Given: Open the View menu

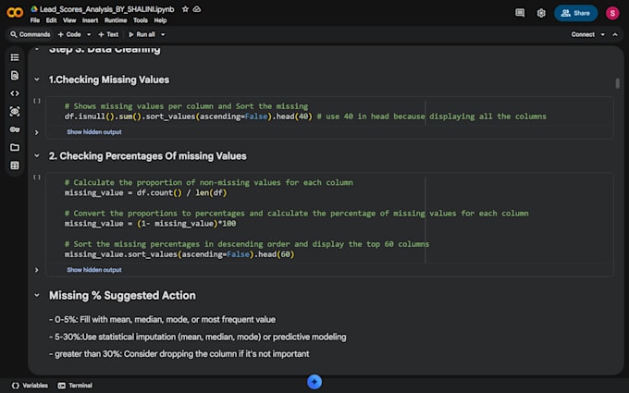Looking at the screenshot, I should pos(69,20).
